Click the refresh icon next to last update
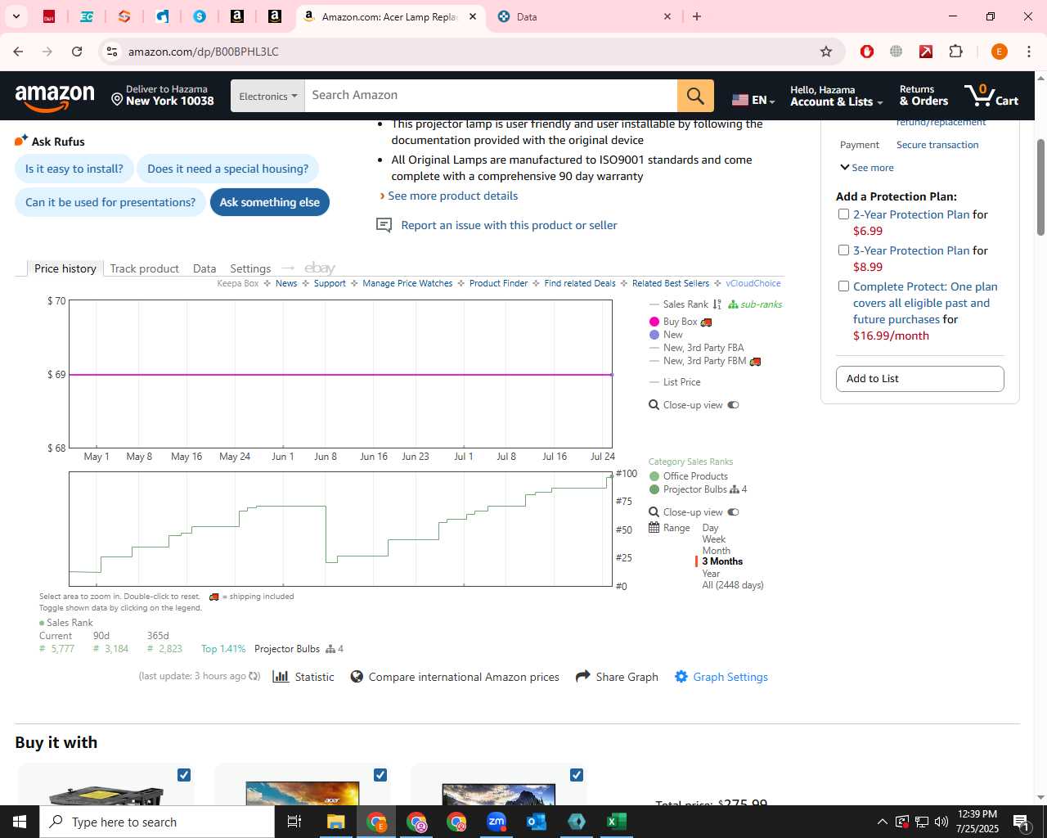This screenshot has width=1047, height=838. coord(254,676)
